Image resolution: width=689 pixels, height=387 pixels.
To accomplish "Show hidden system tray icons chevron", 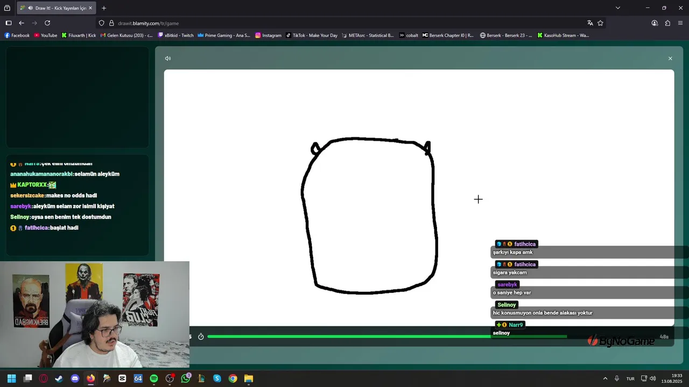I will [x=605, y=378].
